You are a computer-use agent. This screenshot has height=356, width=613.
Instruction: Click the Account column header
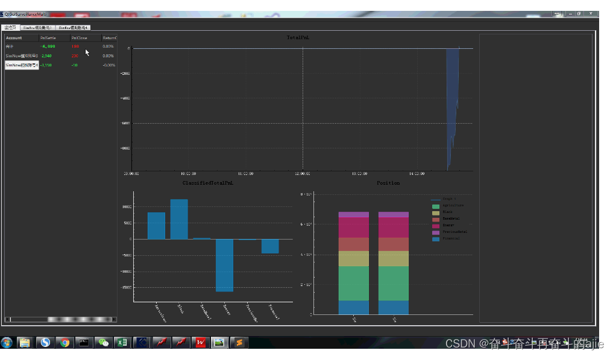coord(22,38)
